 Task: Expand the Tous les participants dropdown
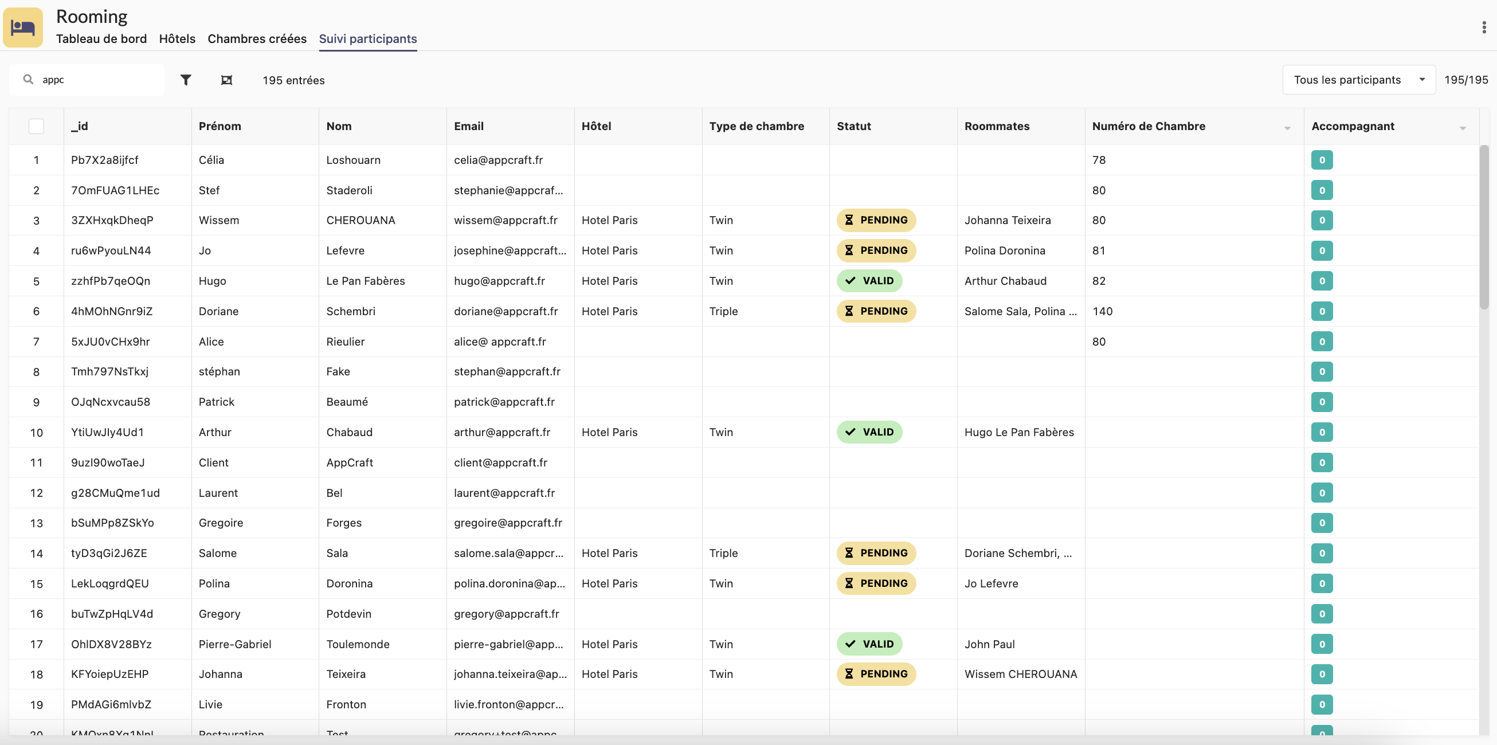pos(1358,80)
